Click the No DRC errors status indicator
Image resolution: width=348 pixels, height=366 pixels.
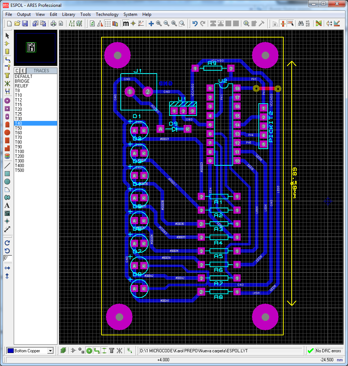(325, 350)
